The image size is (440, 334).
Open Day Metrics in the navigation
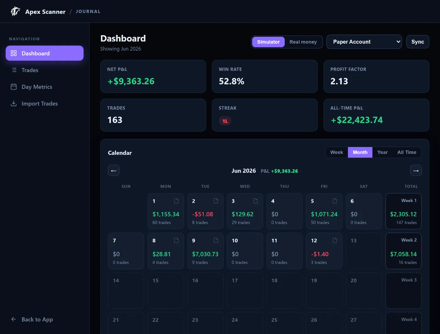pos(45,87)
